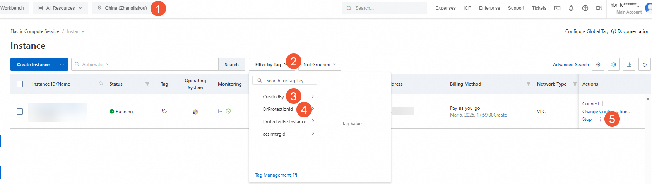652x184 pixels.
Task: Expand the Not Grouped dropdown
Action: point(320,65)
